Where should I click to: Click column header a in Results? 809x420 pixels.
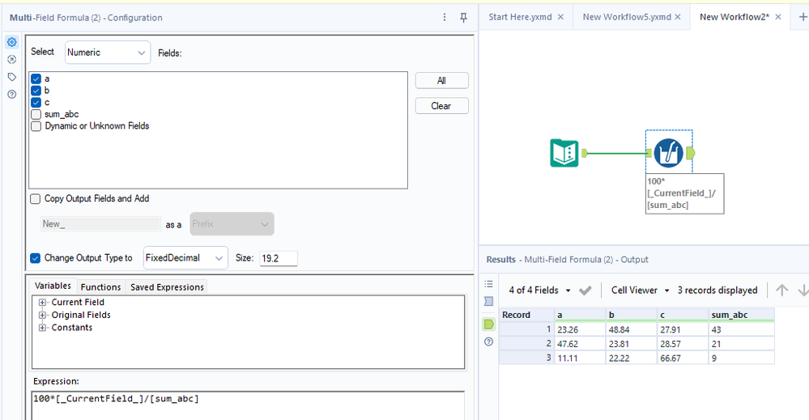coord(580,315)
